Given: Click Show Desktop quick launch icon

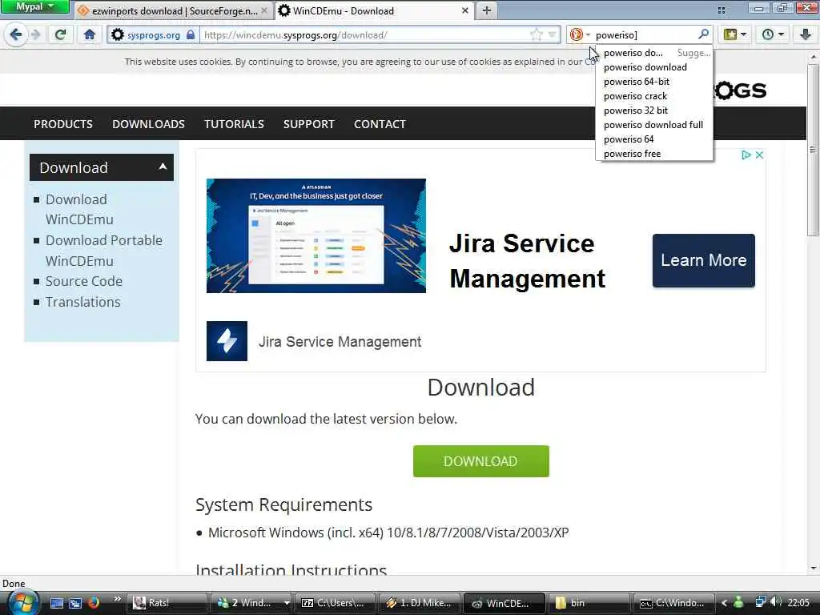Looking at the screenshot, I should click(57, 603).
